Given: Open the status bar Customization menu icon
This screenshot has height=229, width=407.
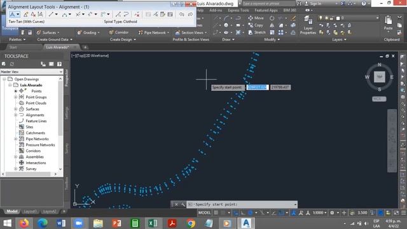Looking at the screenshot, I should click(x=403, y=212).
